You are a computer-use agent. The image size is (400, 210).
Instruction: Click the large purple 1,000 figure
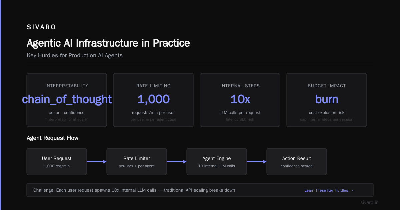(x=153, y=99)
